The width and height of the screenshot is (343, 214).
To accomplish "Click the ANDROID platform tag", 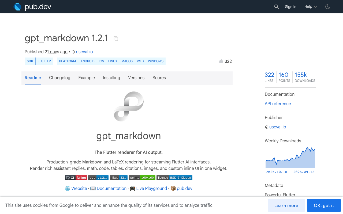I will tap(88, 61).
